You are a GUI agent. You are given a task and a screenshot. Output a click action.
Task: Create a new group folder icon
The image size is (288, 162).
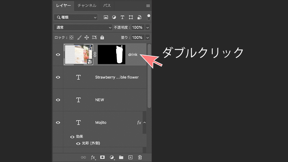tap(121, 157)
